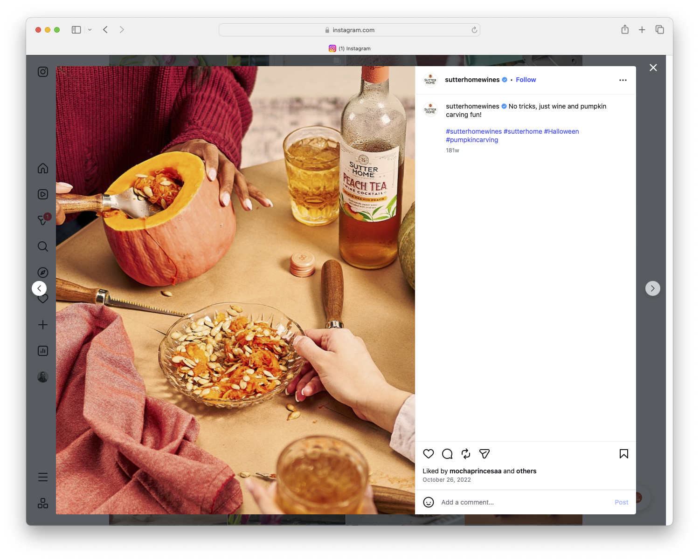The image size is (699, 560).
Task: Repost using the repost arrows icon
Action: coord(466,454)
